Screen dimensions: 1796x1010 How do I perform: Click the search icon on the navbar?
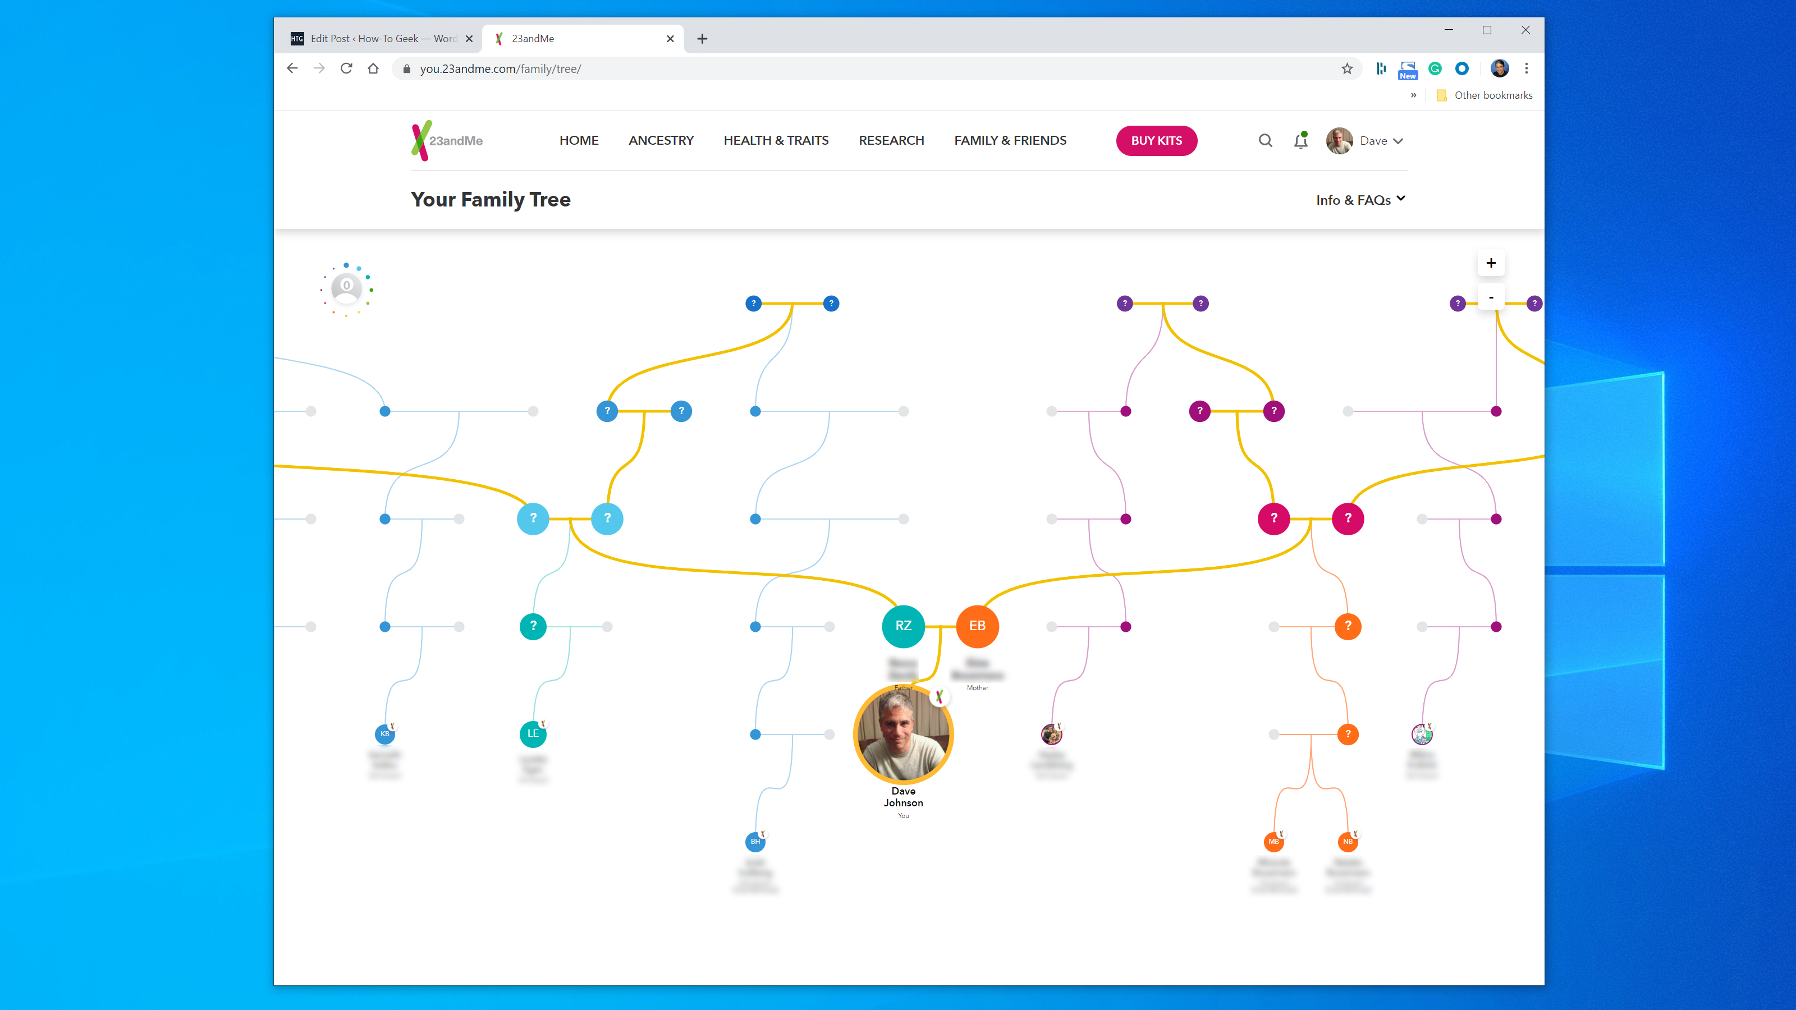click(x=1266, y=139)
